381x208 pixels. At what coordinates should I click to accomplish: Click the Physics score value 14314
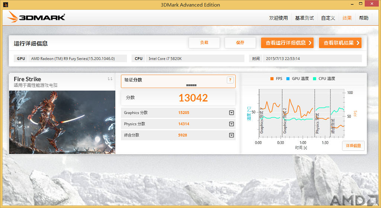pyautogui.click(x=184, y=124)
